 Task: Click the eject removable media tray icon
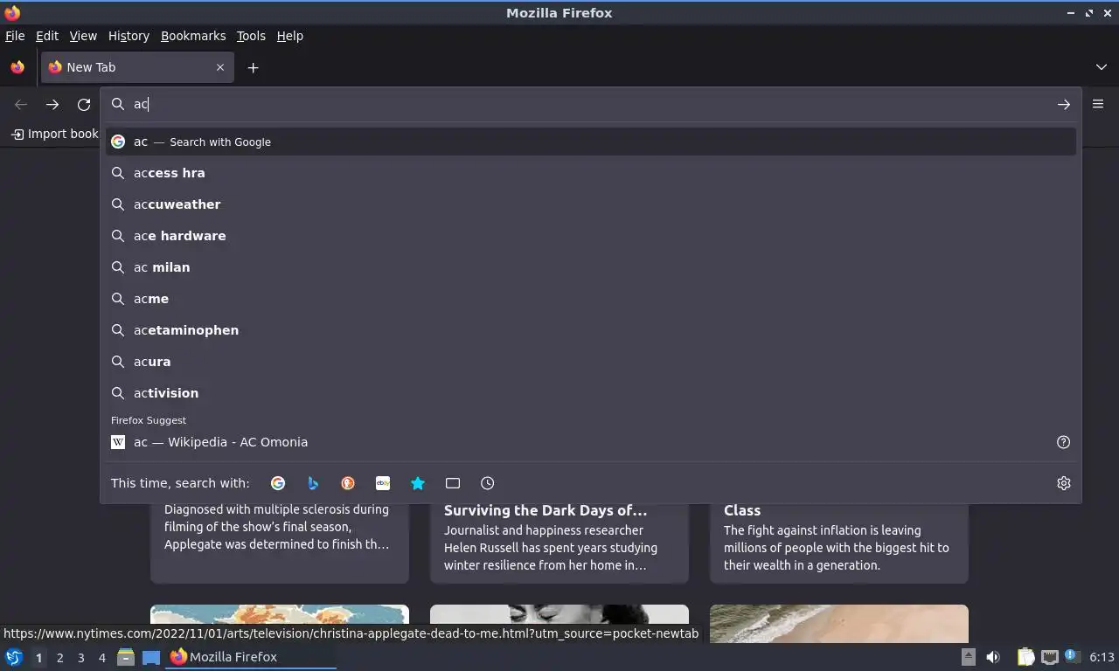pyautogui.click(x=968, y=657)
